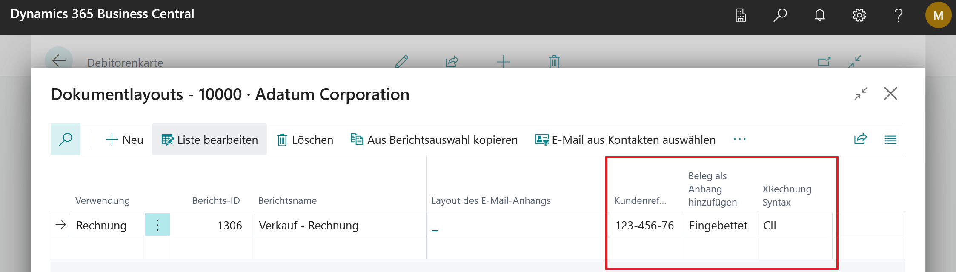Open row options menu for Rechnung
The width and height of the screenshot is (956, 272).
[157, 225]
